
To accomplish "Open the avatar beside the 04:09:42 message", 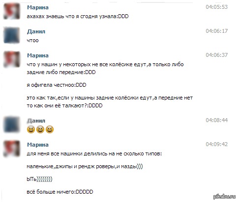I will click(x=12, y=149).
